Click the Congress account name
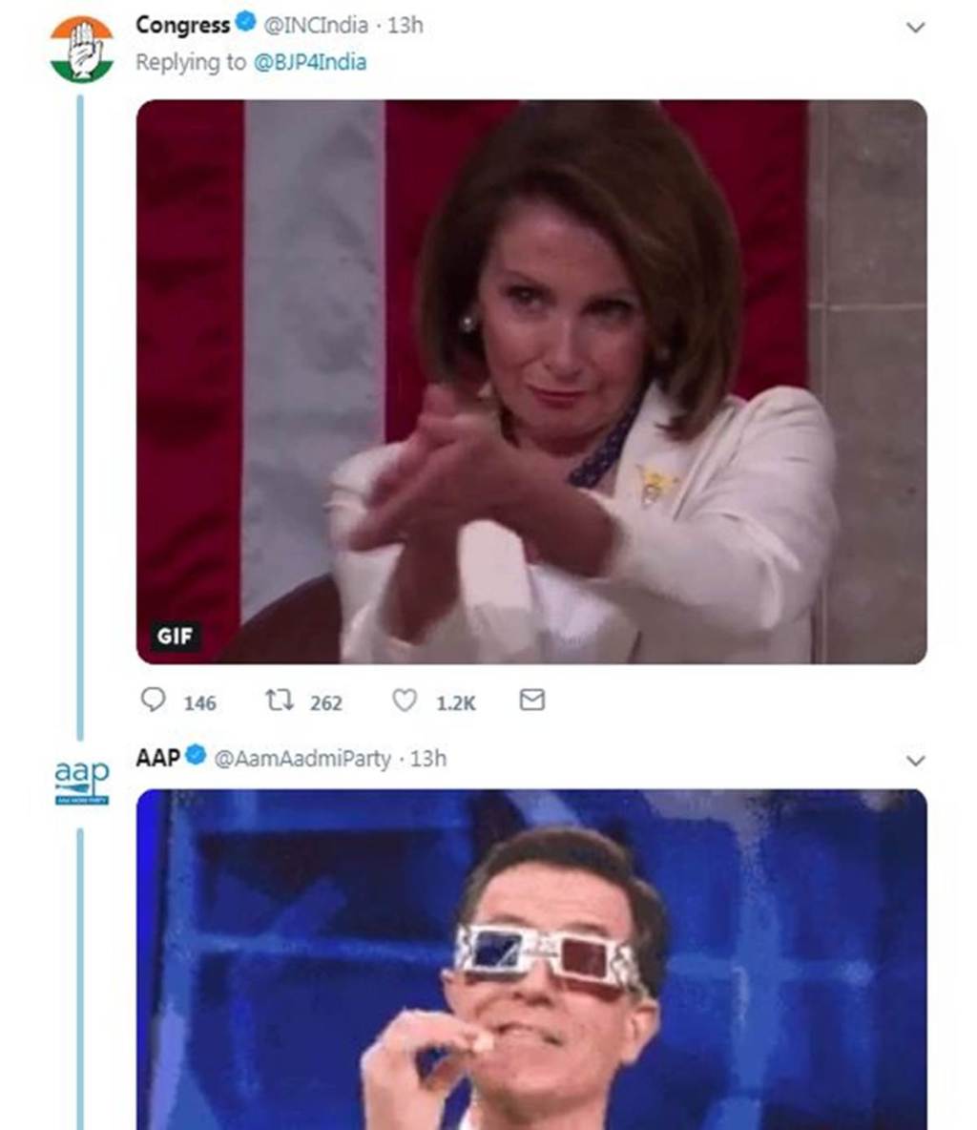 pyautogui.click(x=182, y=25)
